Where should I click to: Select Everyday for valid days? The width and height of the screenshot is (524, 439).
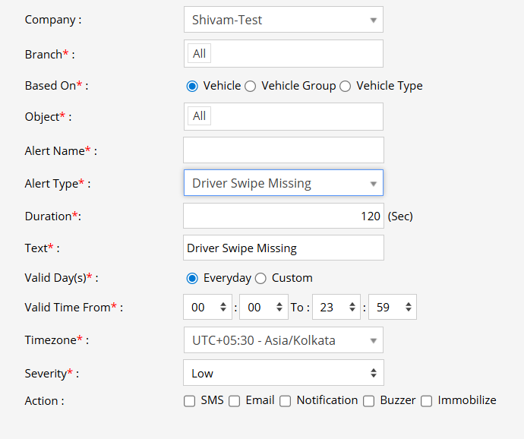192,278
